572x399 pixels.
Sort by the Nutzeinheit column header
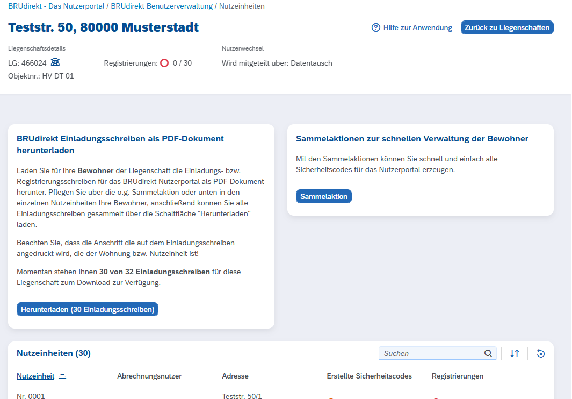35,376
